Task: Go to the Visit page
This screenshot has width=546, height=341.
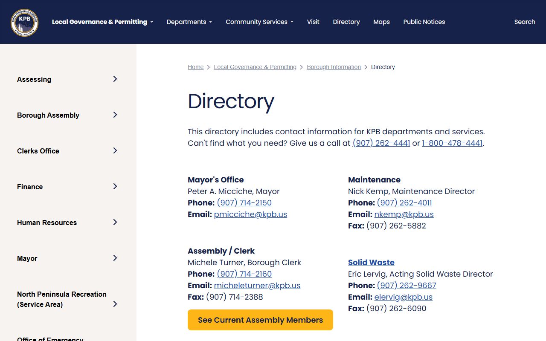Action: (313, 22)
